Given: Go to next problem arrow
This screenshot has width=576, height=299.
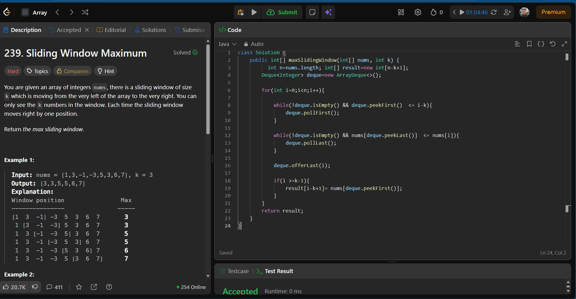Looking at the screenshot, I should (71, 12).
